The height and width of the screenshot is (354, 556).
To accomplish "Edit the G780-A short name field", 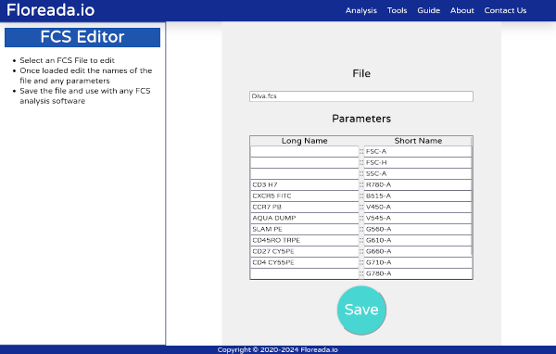I will (x=418, y=273).
